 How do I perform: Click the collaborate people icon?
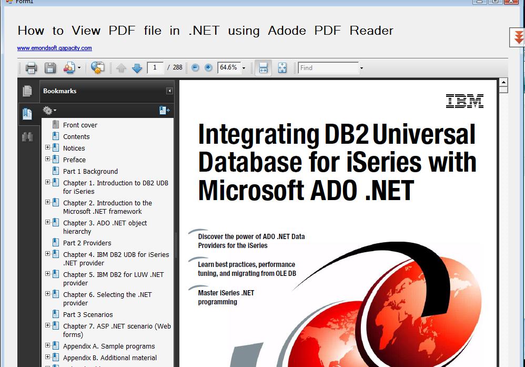(x=69, y=68)
